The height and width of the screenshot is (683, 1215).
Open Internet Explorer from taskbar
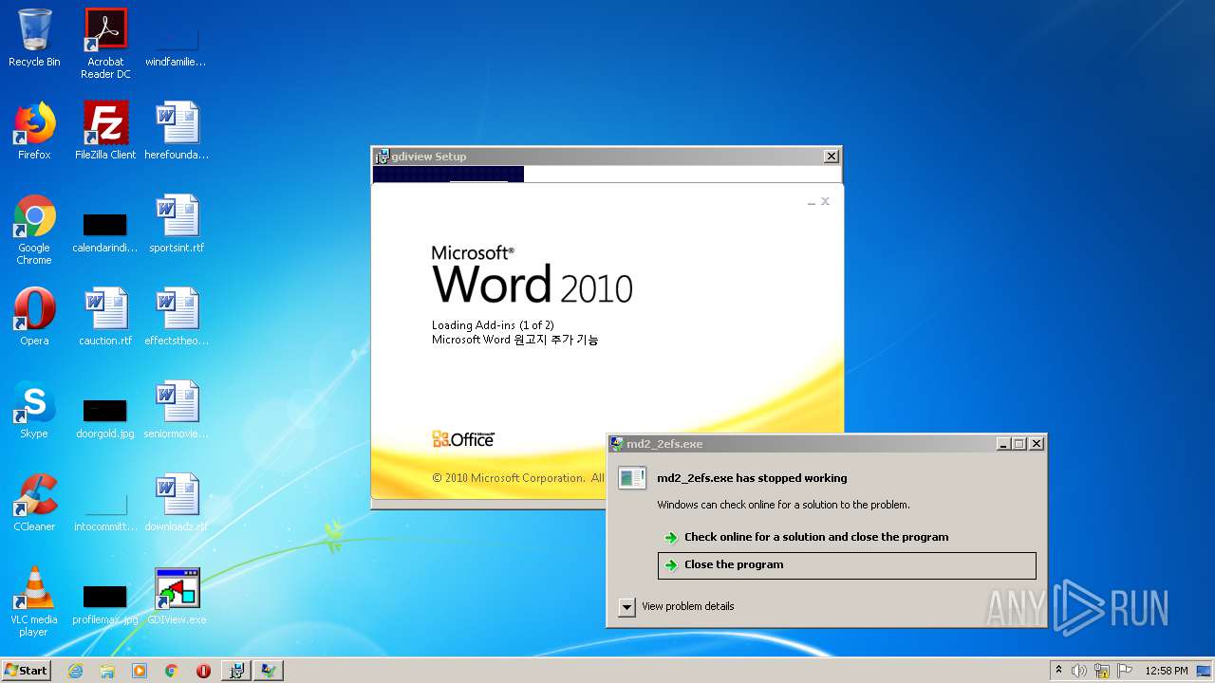[x=75, y=671]
